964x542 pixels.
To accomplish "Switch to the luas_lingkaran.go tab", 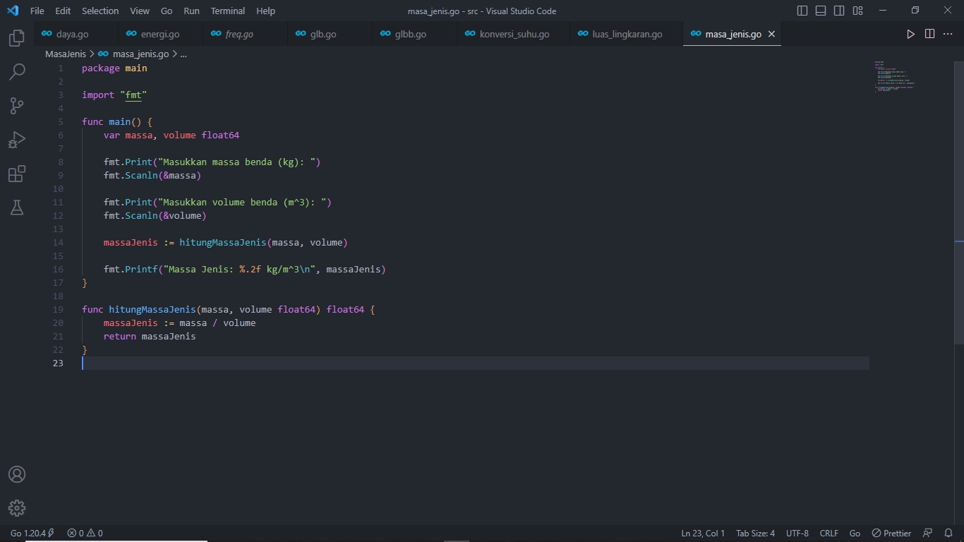I will click(x=626, y=34).
